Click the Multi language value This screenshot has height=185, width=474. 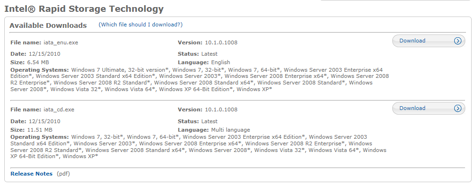(231, 130)
